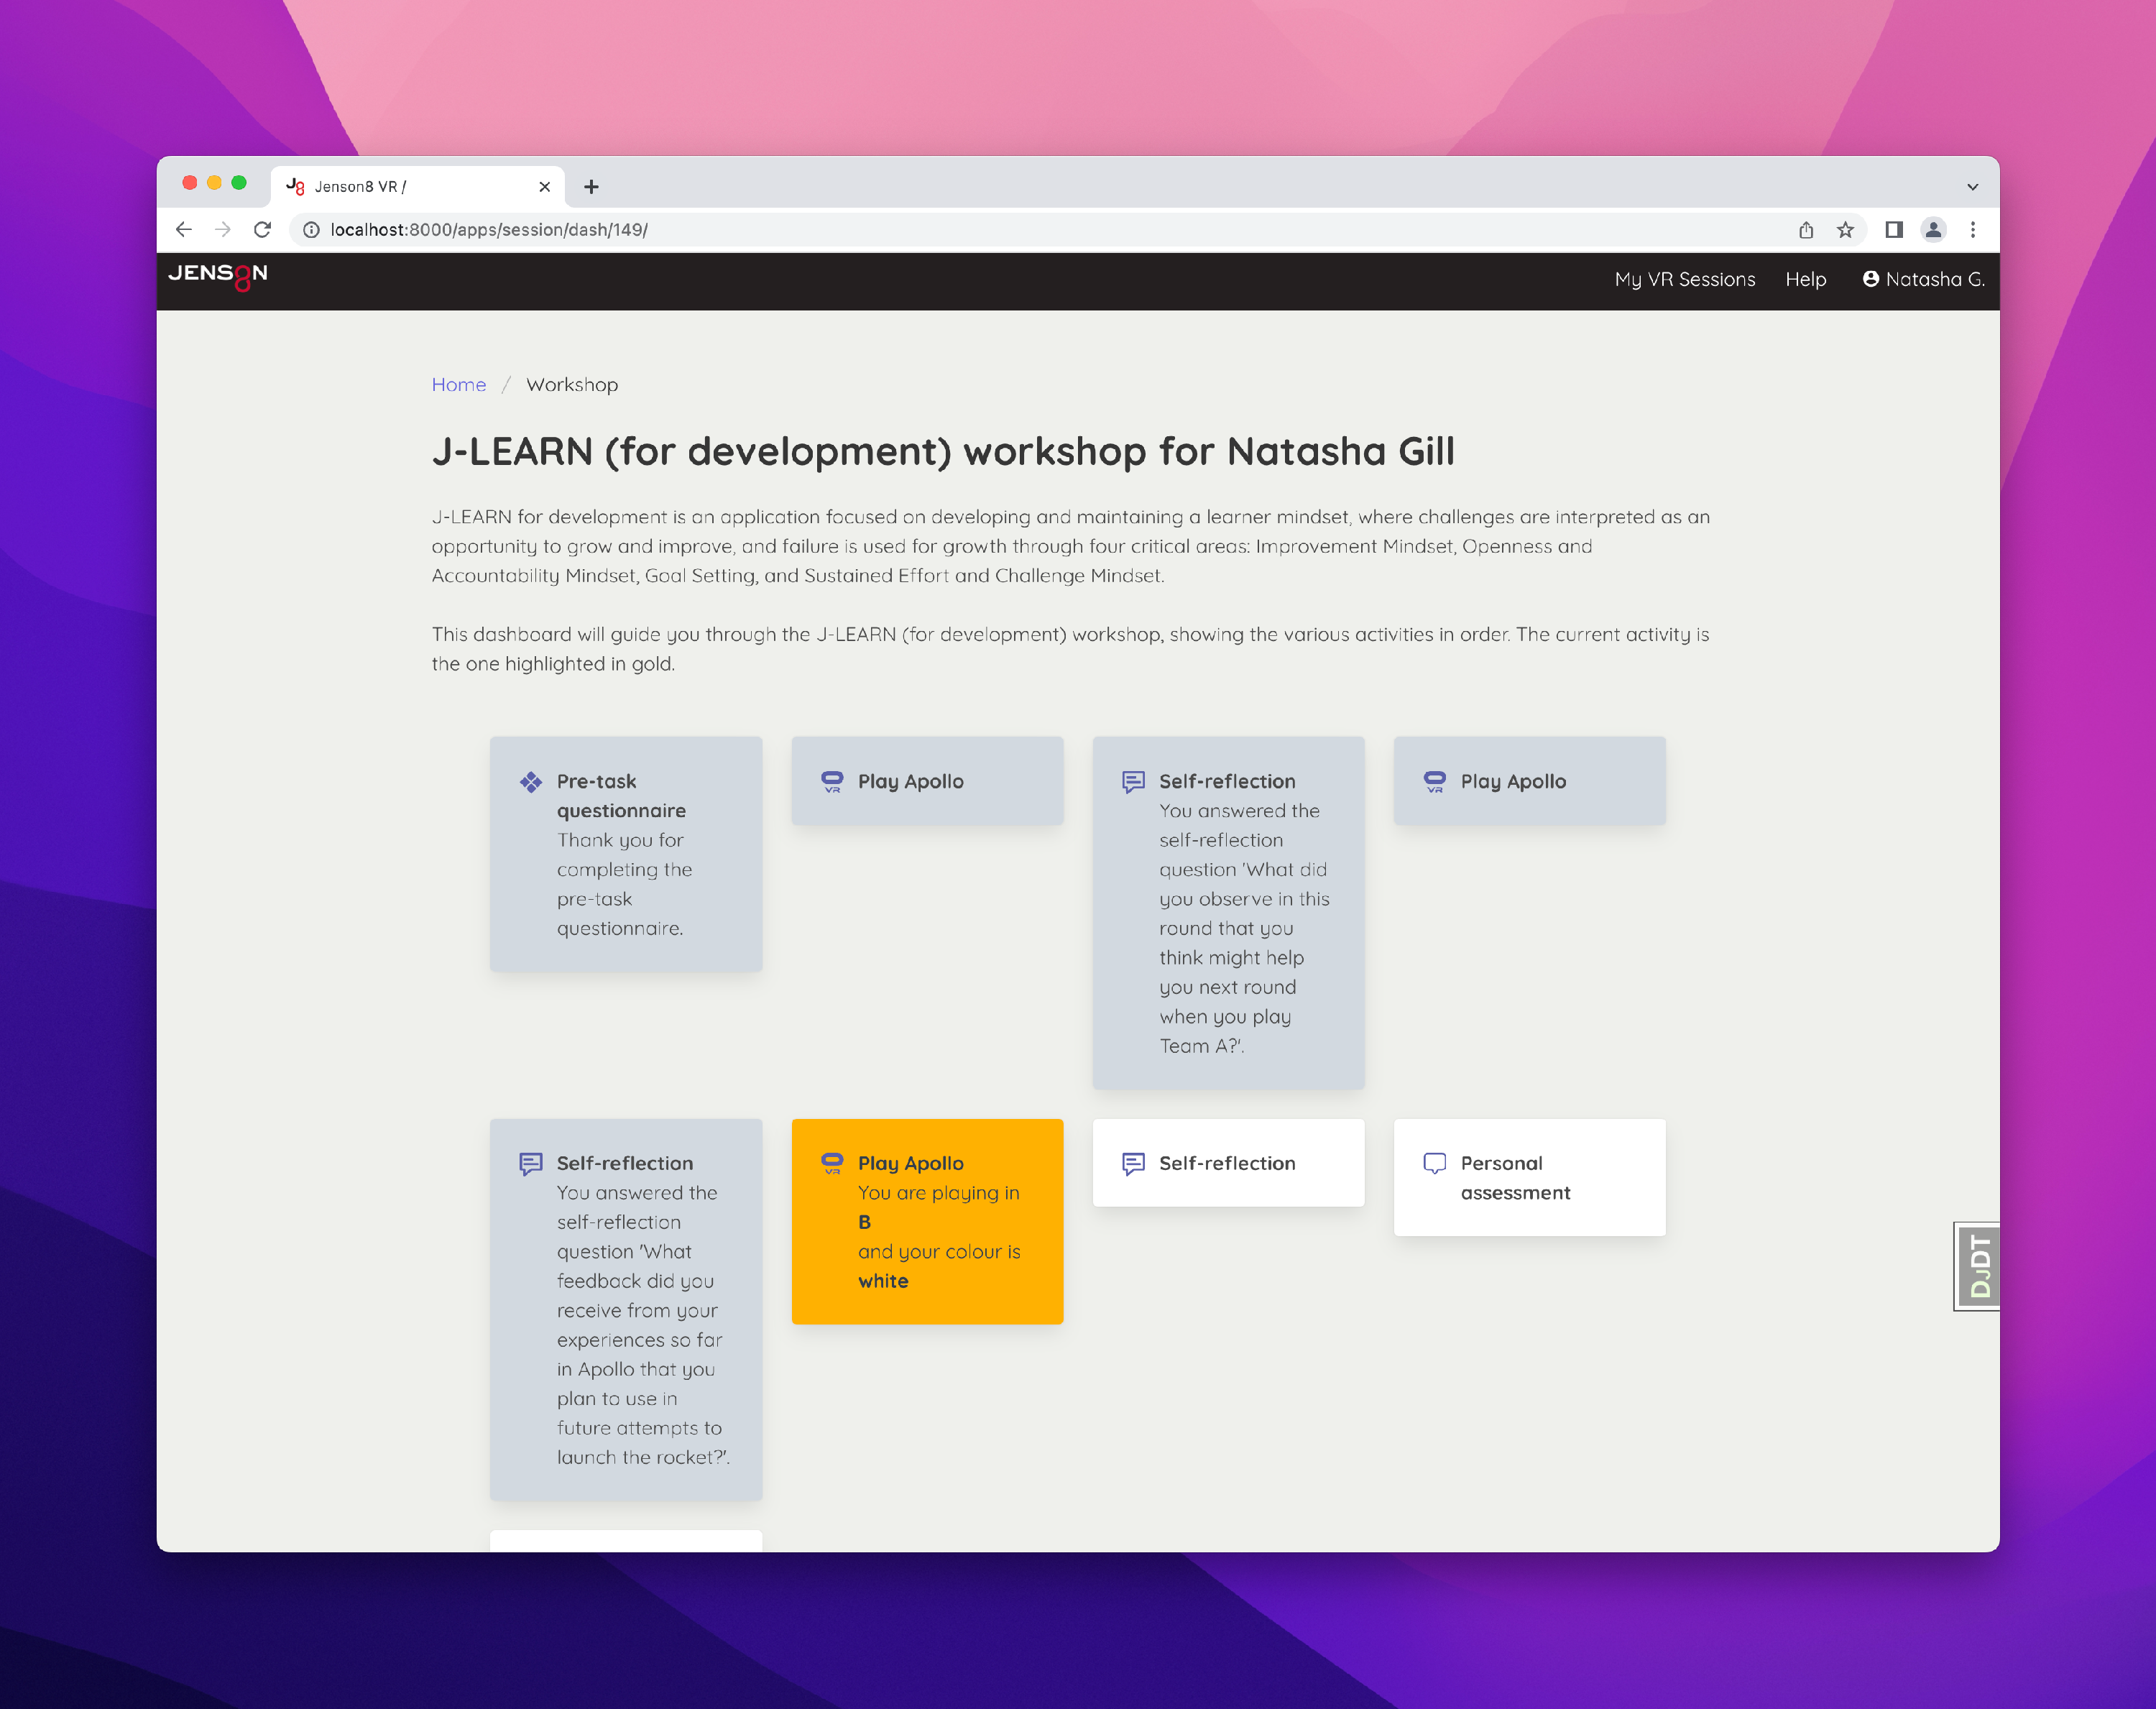Open the top-right Play Apollo card
The height and width of the screenshot is (1709, 2156).
tap(1529, 781)
